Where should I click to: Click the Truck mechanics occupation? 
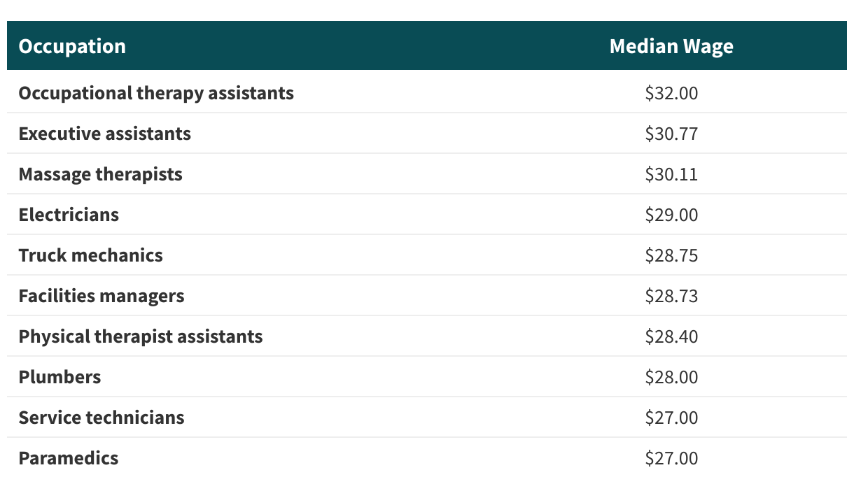tap(91, 255)
